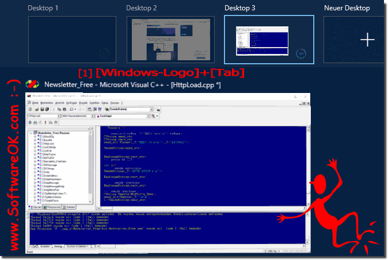Viewport: 388px width, 260px height.
Task: Click the Open file toolbar icon
Action: click(x=37, y=109)
